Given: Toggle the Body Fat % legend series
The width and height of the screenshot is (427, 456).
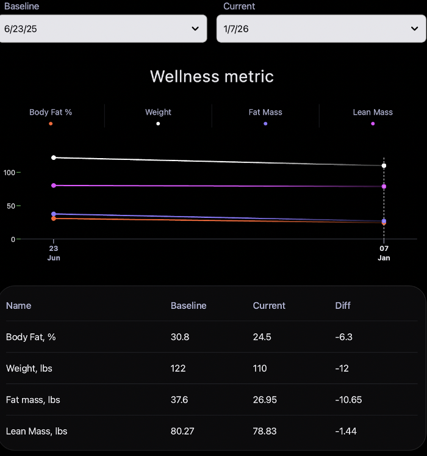Looking at the screenshot, I should pyautogui.click(x=51, y=112).
